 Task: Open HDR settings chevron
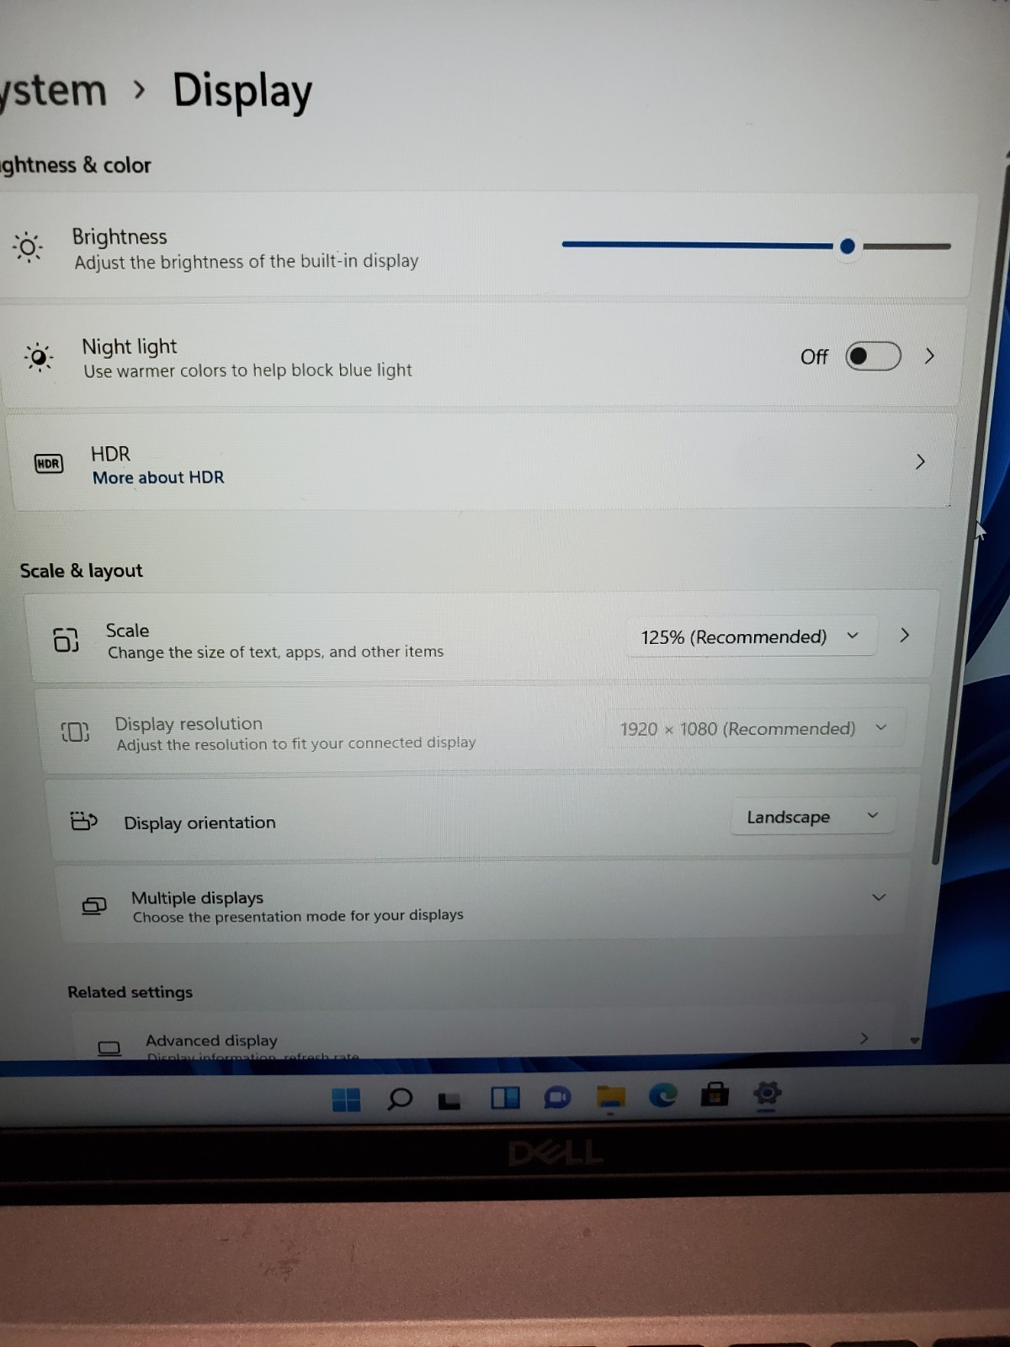pos(920,461)
